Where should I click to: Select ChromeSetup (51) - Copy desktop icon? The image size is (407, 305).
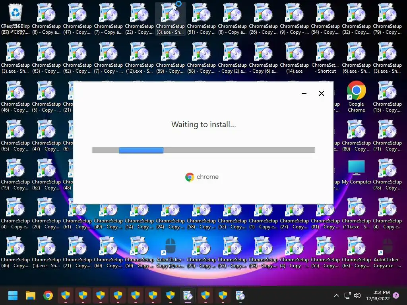pyautogui.click(x=201, y=19)
